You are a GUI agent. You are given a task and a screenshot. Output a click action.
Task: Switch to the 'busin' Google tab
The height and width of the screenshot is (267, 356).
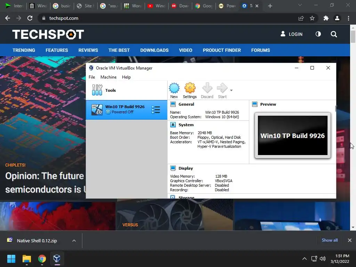coord(62,6)
